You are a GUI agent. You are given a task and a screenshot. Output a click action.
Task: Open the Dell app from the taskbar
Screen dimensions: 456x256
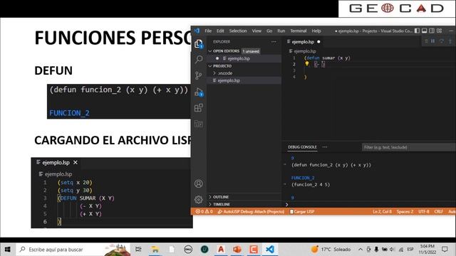coord(188,250)
